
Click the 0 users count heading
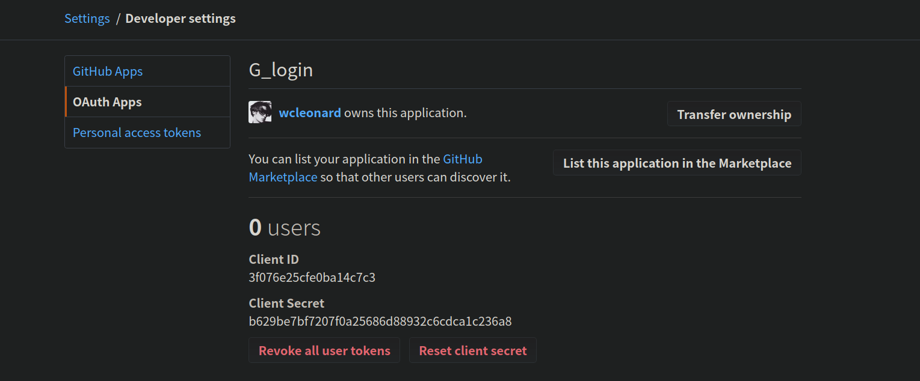point(285,228)
